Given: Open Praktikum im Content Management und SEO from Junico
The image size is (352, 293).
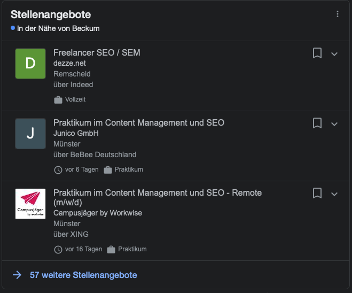Looking at the screenshot, I should point(139,122).
